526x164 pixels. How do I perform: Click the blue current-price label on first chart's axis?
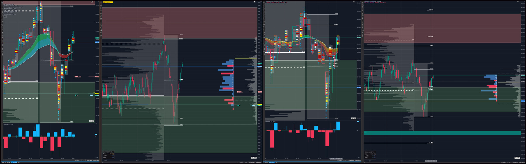coord(97,42)
